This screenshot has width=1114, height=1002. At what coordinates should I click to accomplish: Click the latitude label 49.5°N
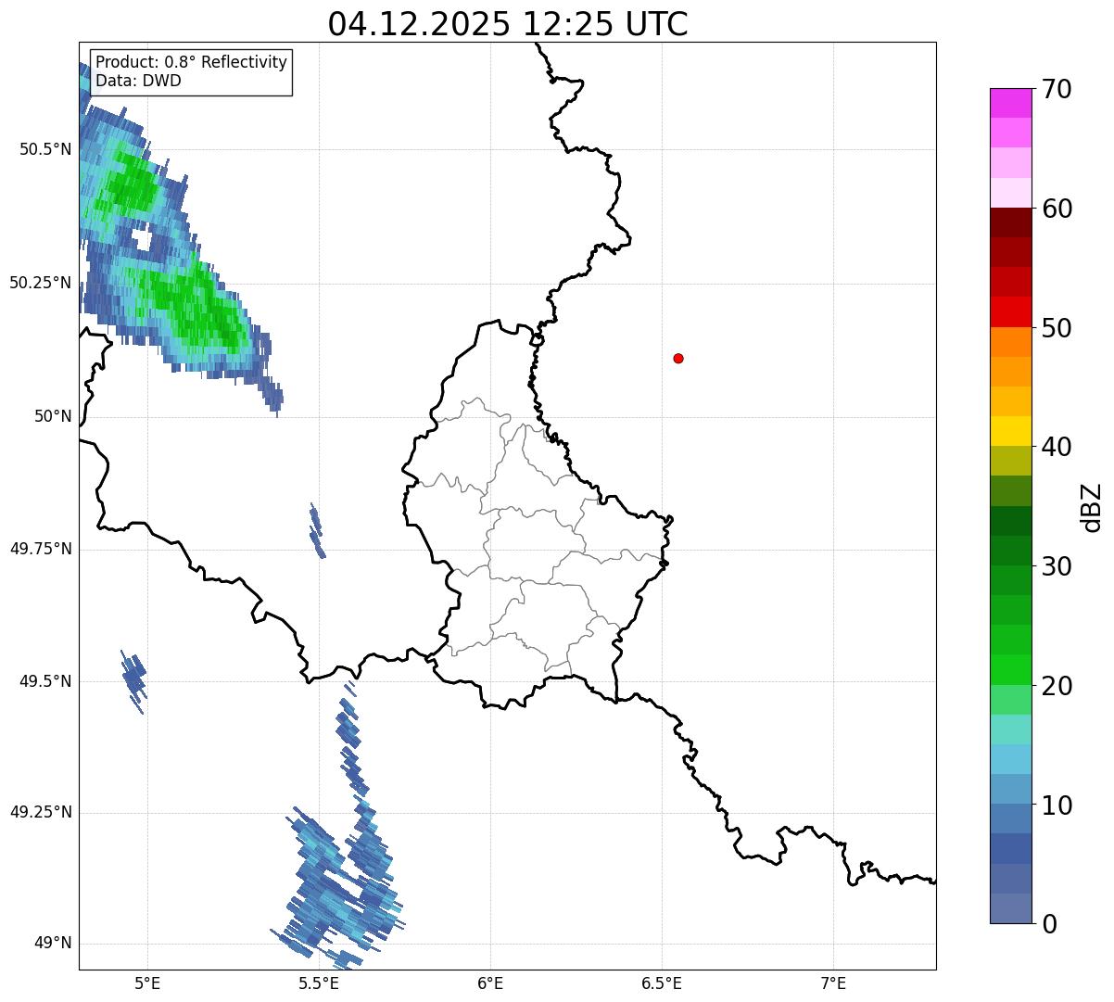point(45,681)
